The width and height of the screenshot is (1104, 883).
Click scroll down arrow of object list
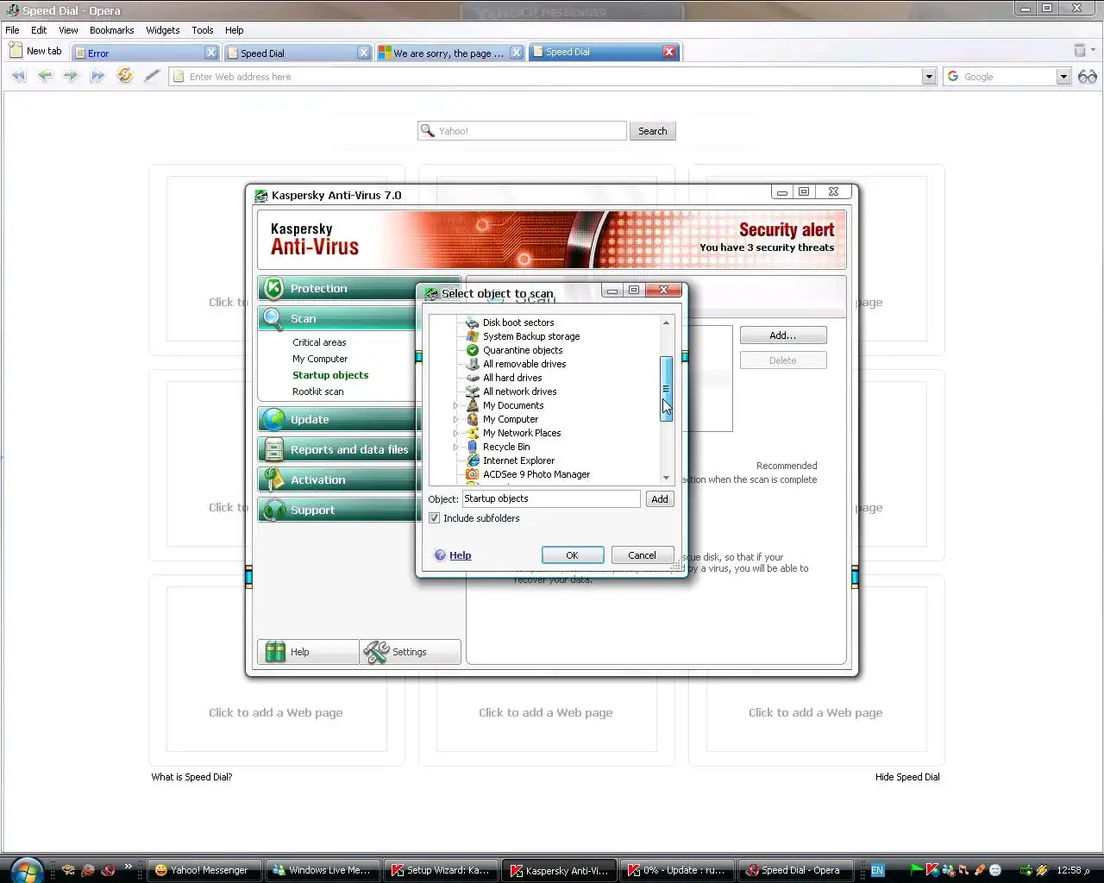pyautogui.click(x=666, y=478)
